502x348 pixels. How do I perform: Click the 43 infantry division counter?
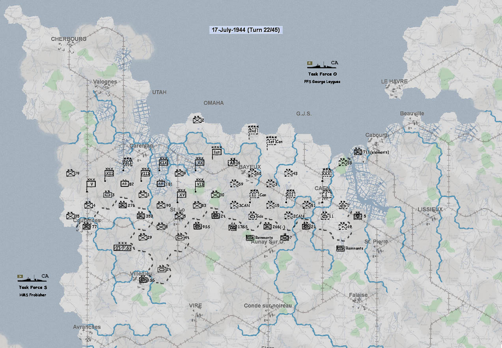288,173
